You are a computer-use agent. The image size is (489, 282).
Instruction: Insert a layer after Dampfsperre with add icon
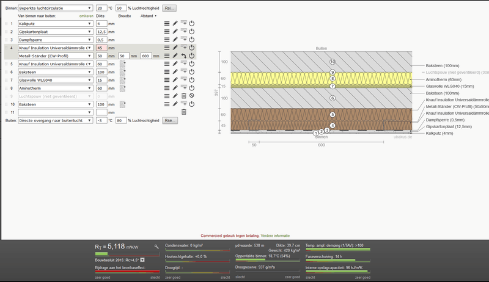point(183,39)
